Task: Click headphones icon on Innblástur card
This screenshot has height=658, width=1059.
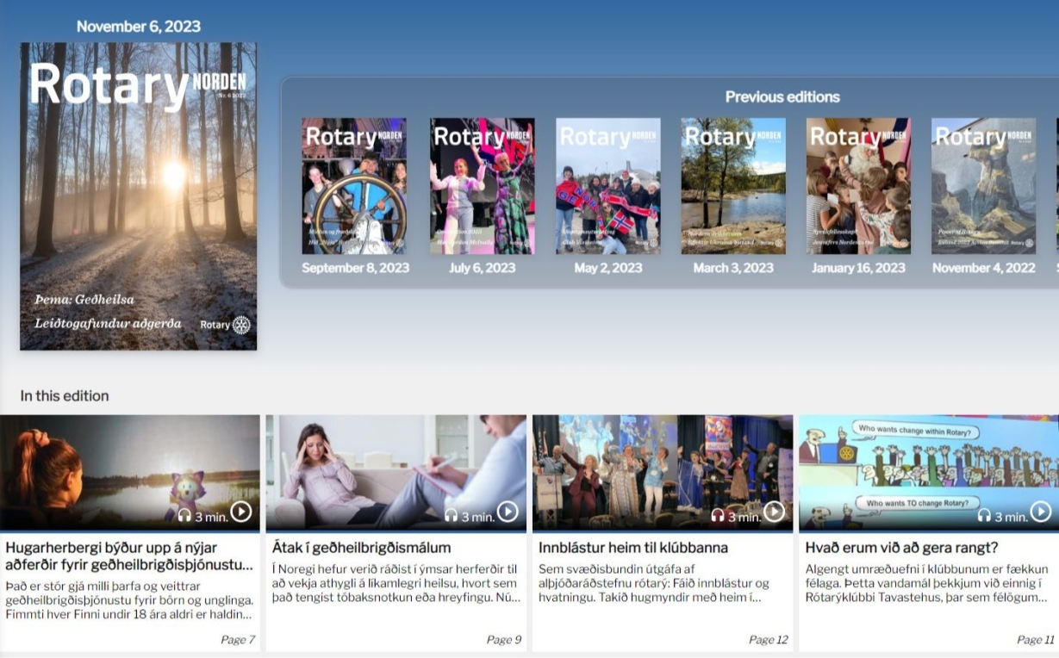Action: (x=718, y=516)
